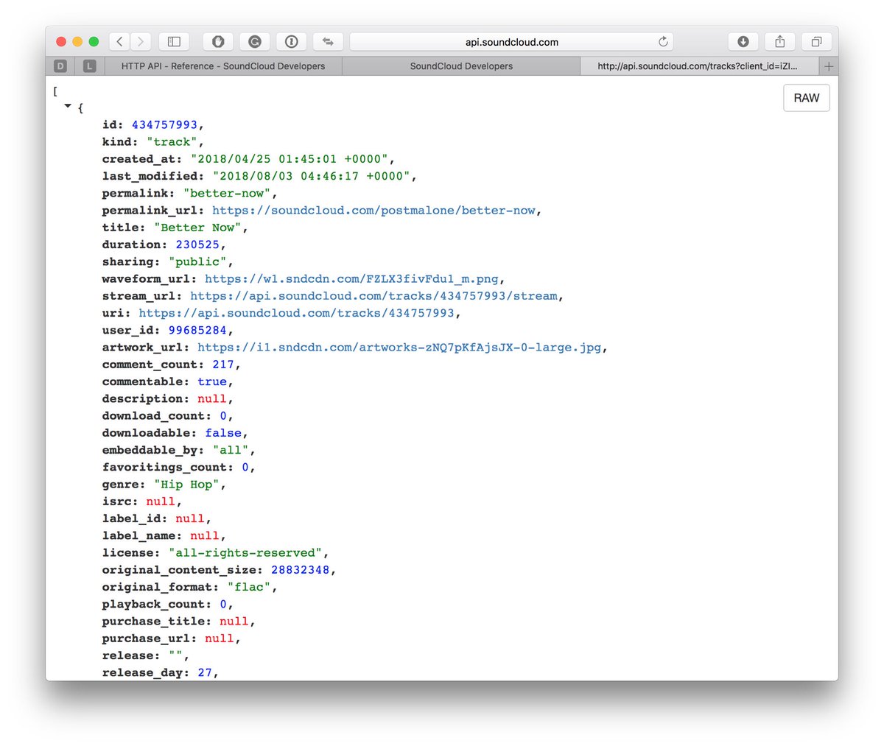Click the description null value
The height and width of the screenshot is (746, 884).
[x=212, y=399]
